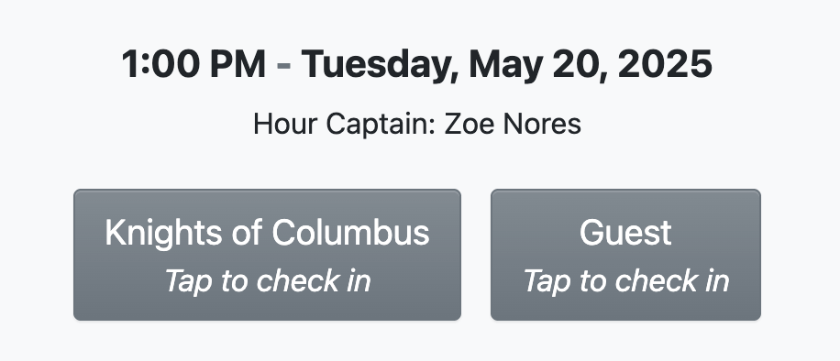The image size is (840, 361).
Task: Check in as Knights of Columbus
Action: (x=267, y=255)
